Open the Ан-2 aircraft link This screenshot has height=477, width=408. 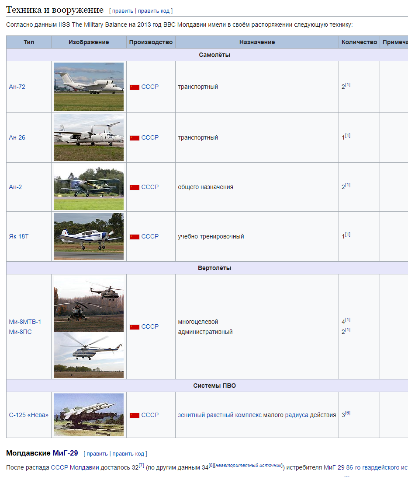click(x=15, y=187)
